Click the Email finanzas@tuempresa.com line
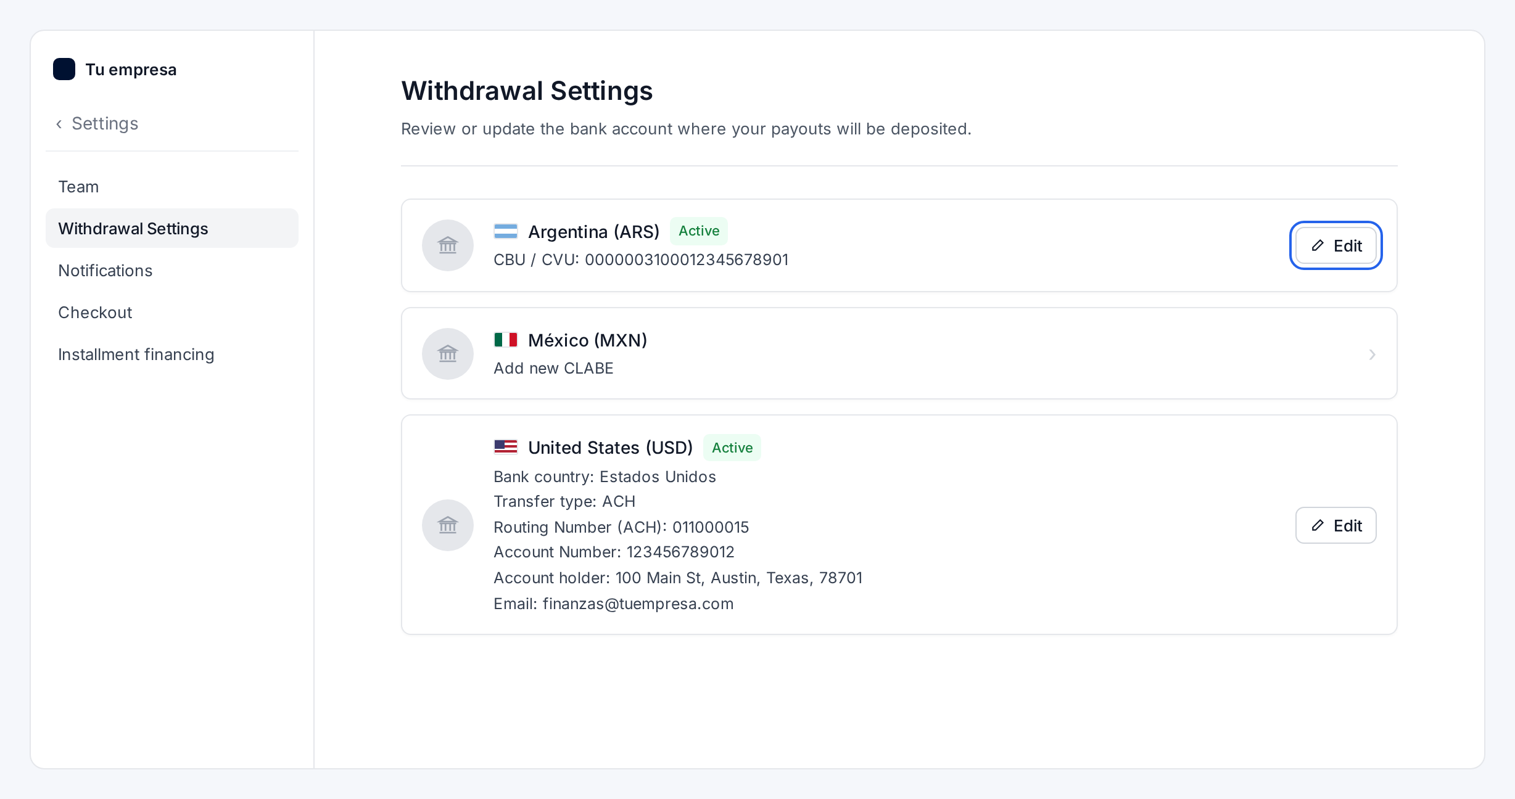 click(613, 604)
